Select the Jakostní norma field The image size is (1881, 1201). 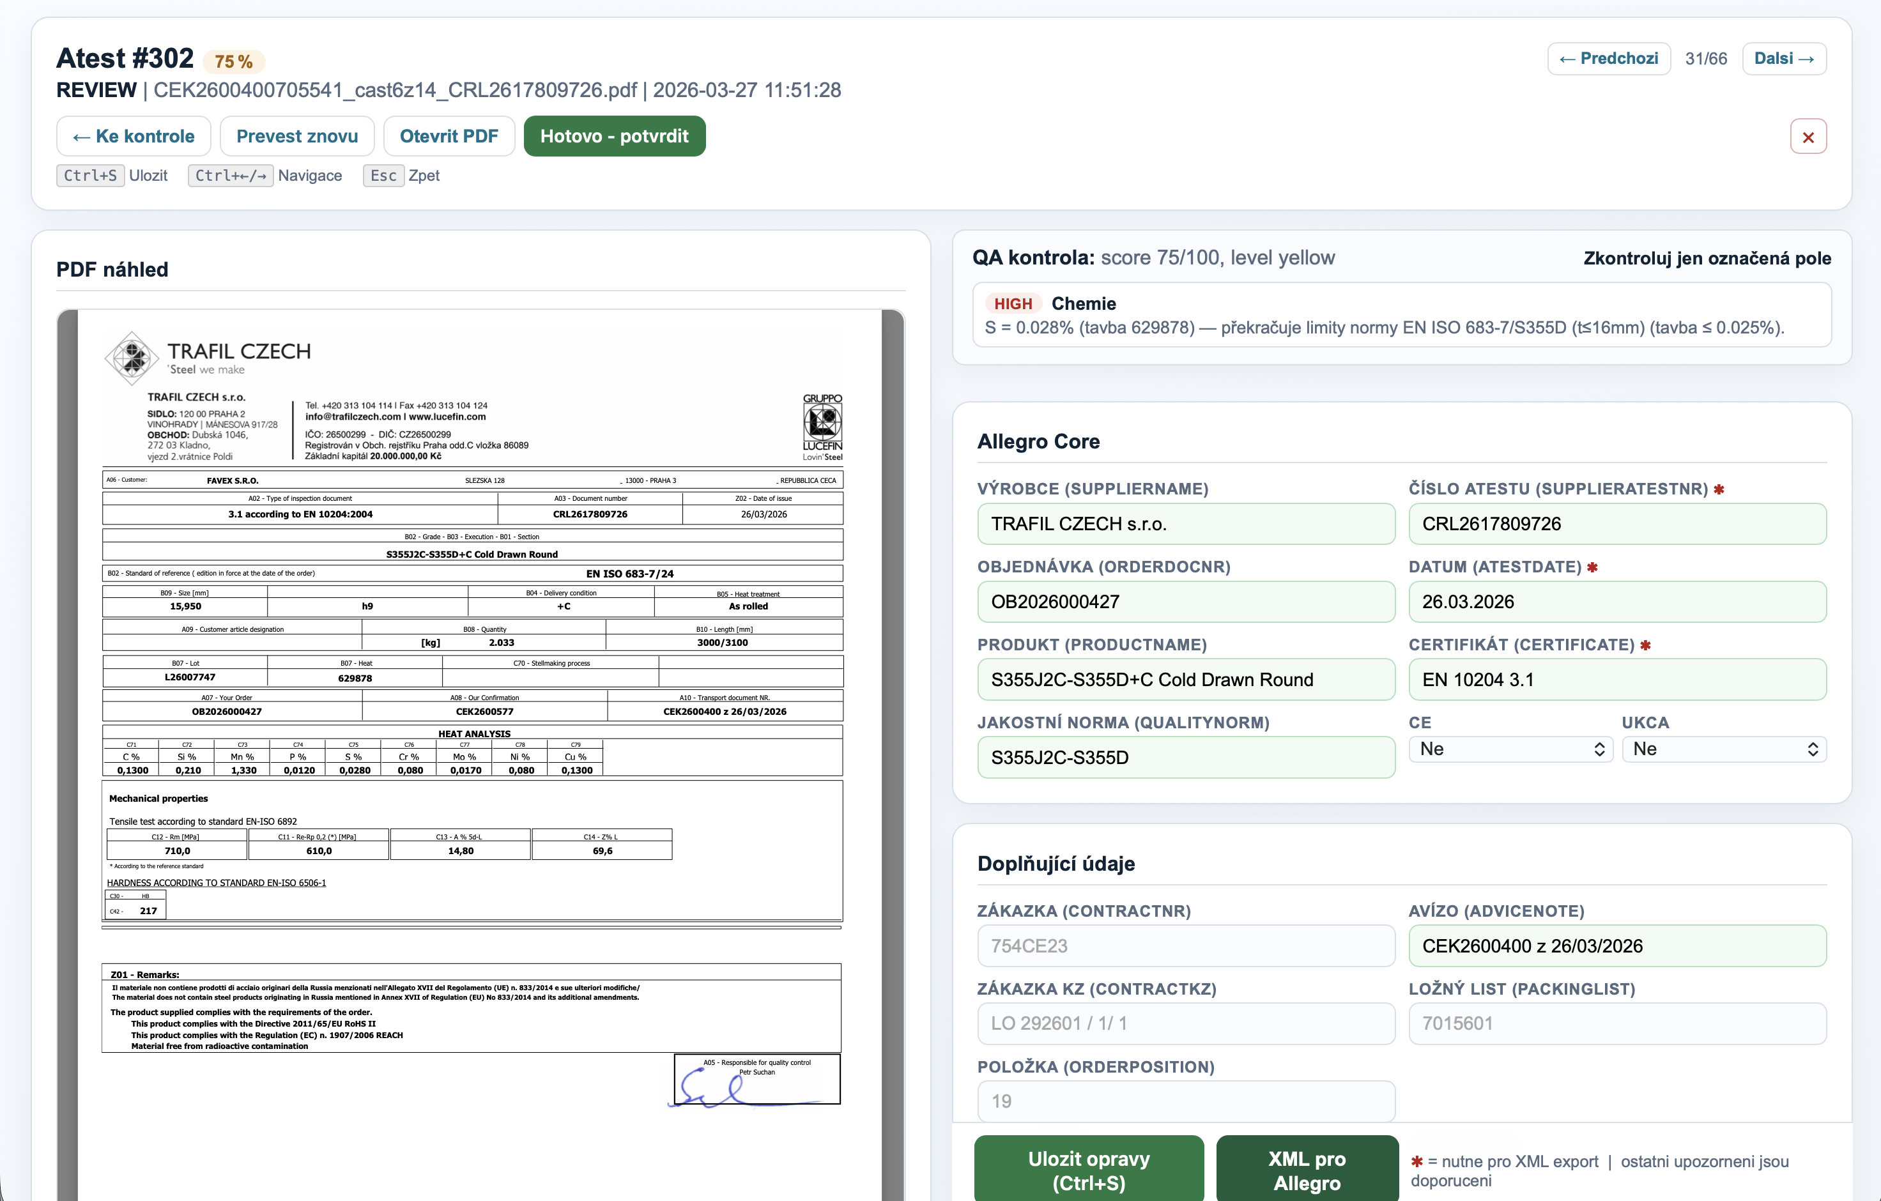pyautogui.click(x=1185, y=758)
